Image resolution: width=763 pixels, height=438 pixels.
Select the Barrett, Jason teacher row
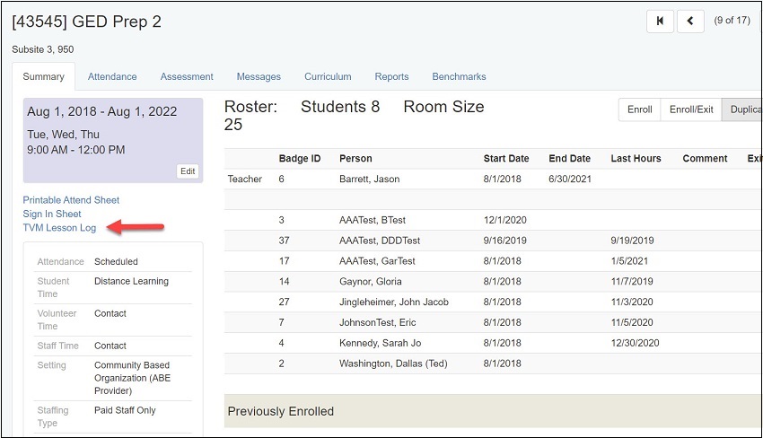click(x=493, y=180)
